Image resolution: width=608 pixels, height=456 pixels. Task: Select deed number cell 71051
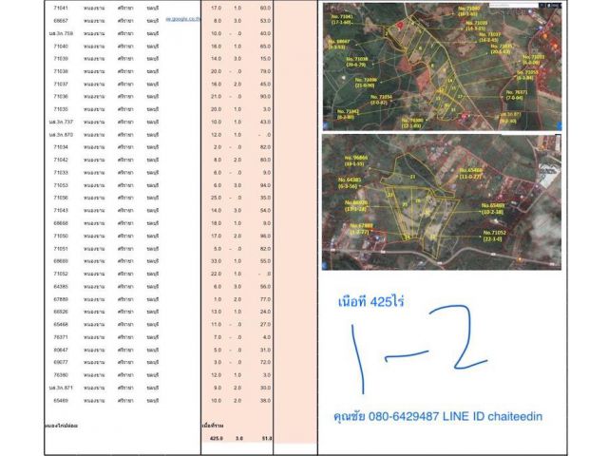(61, 249)
